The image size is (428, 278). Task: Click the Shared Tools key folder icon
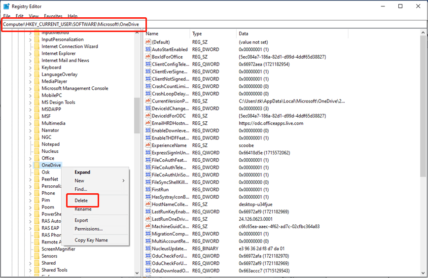coord(37,270)
